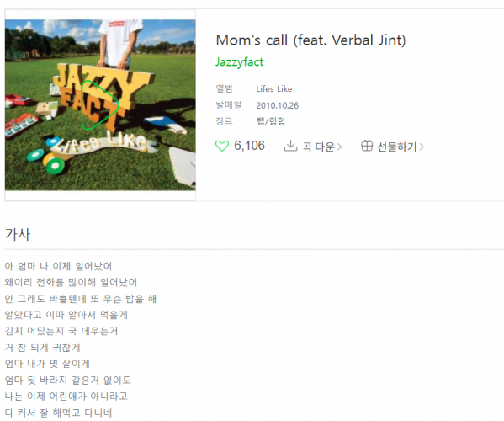The image size is (504, 421).
Task: Click the gift box icon
Action: [x=367, y=146]
